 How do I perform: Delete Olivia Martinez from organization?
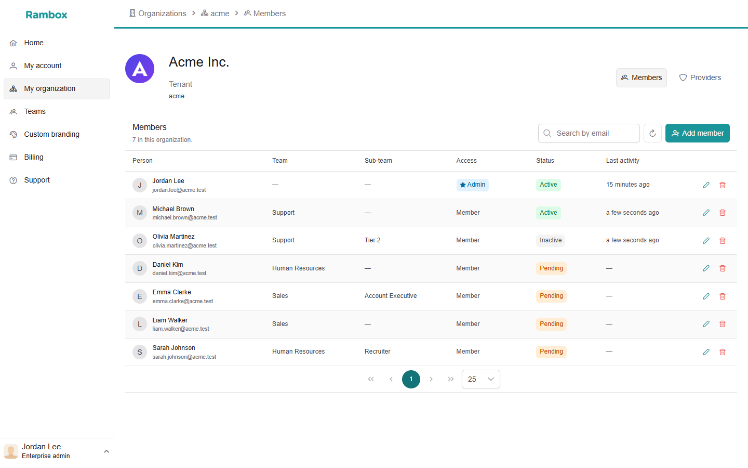coord(722,241)
